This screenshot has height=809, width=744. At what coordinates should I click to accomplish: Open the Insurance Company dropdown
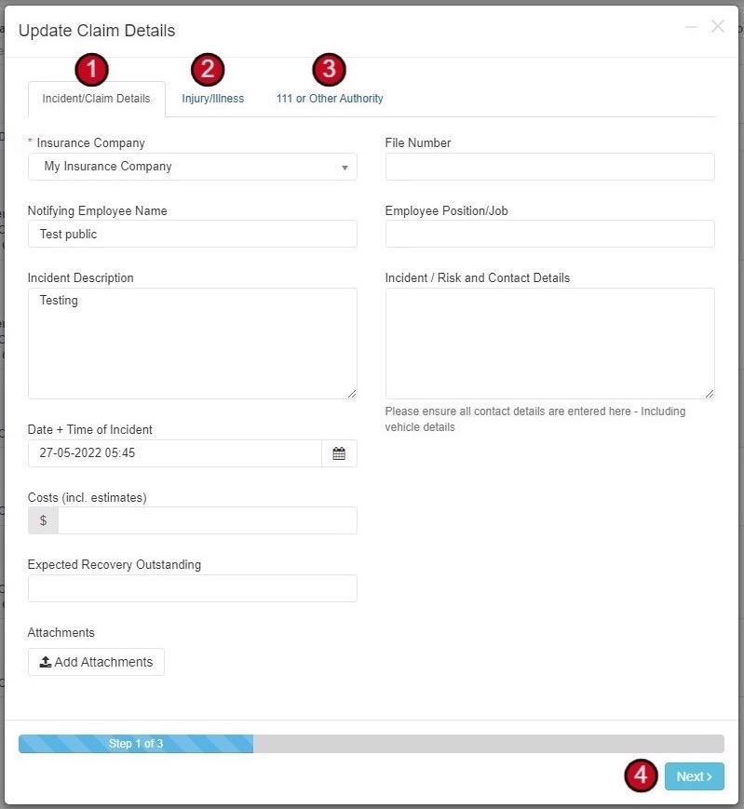tap(193, 167)
